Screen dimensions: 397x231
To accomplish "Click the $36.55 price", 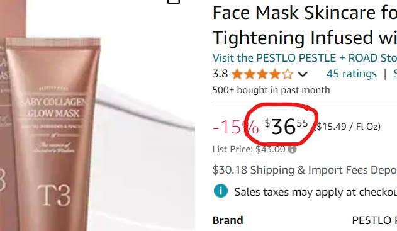I will click(286, 126).
